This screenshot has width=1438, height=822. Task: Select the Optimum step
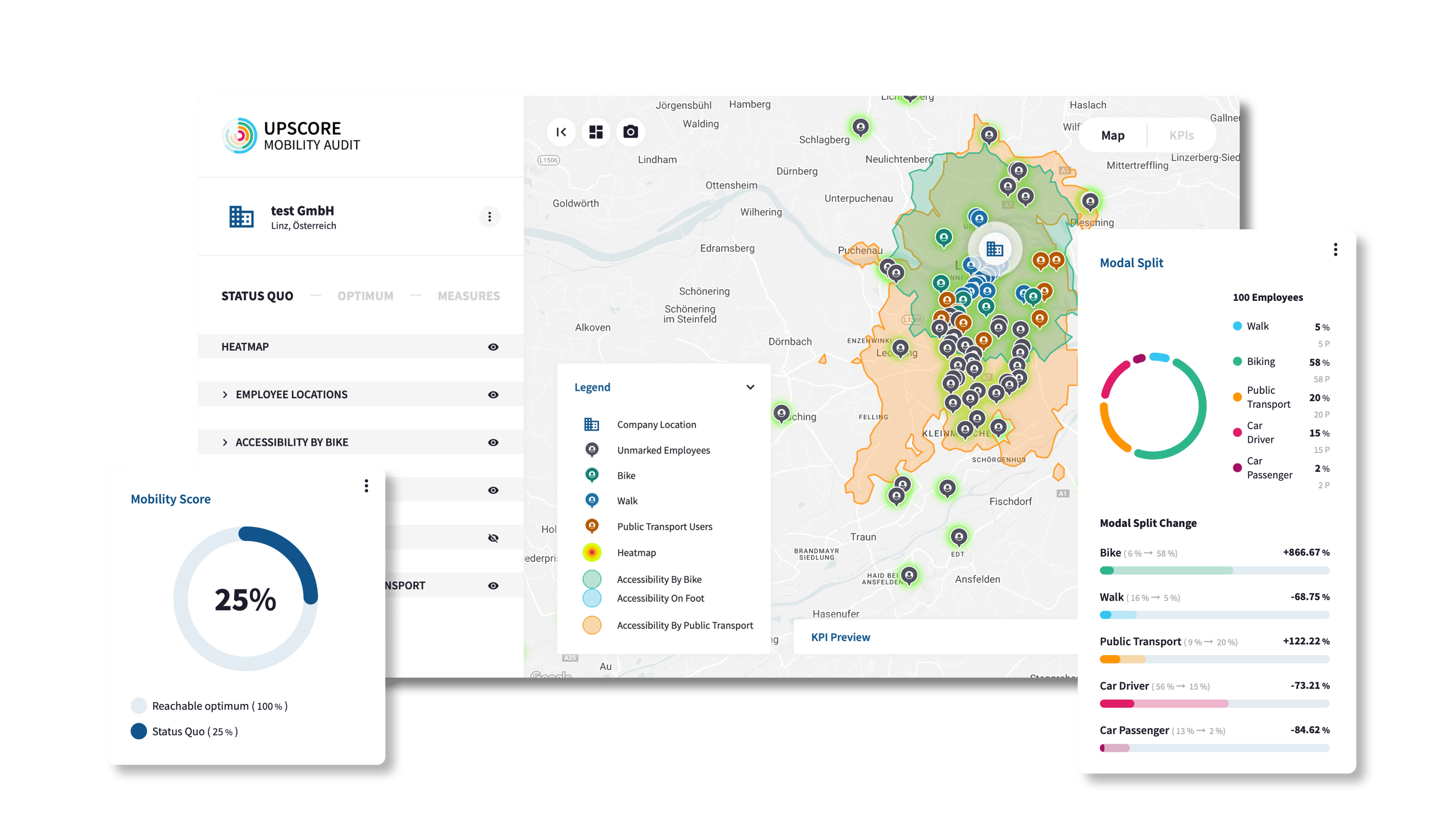coord(365,296)
